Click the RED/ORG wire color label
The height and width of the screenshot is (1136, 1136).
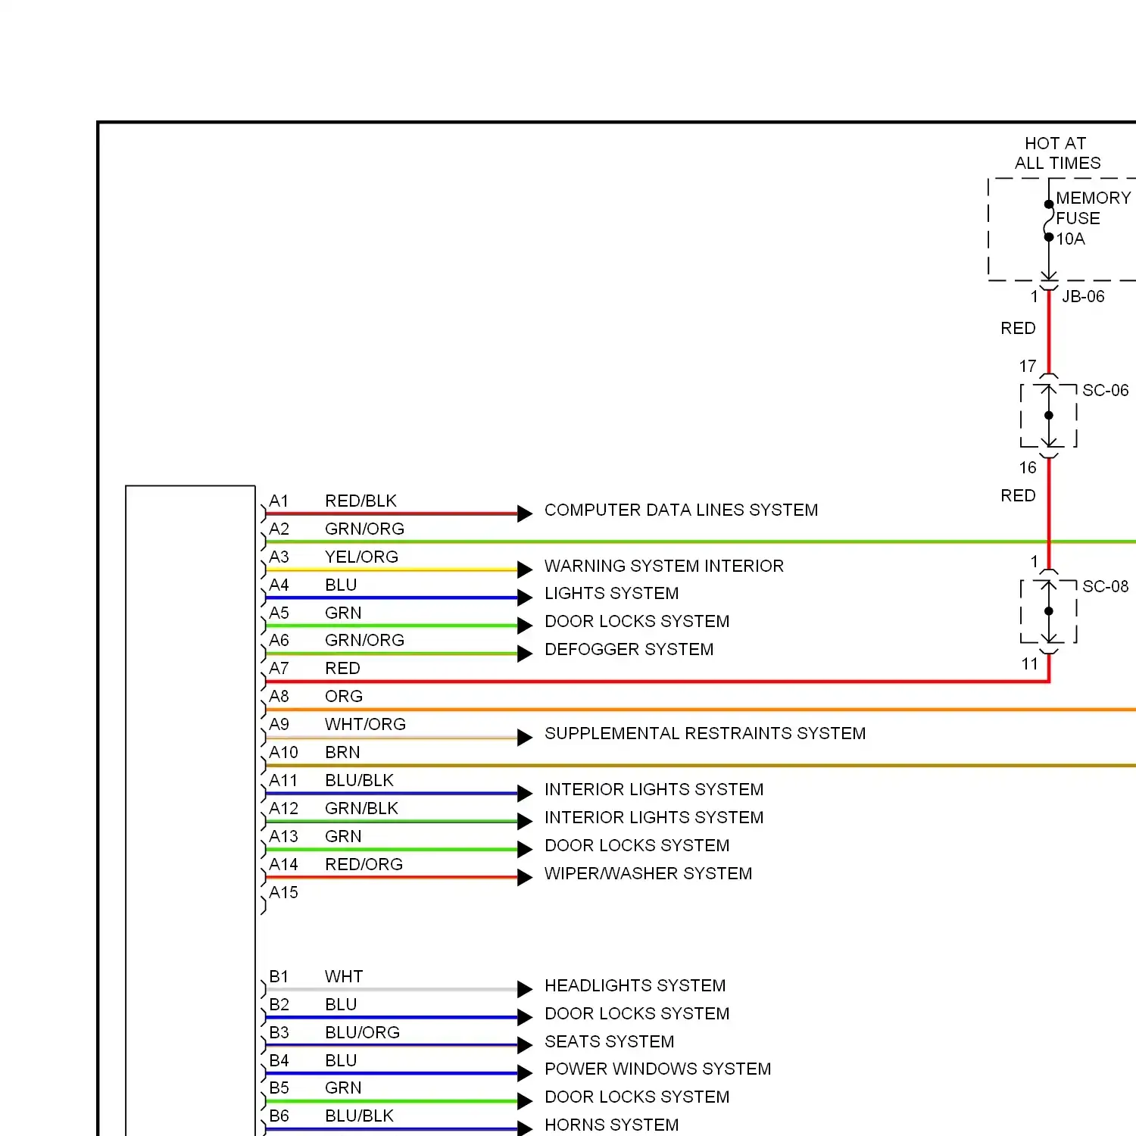[x=364, y=864]
